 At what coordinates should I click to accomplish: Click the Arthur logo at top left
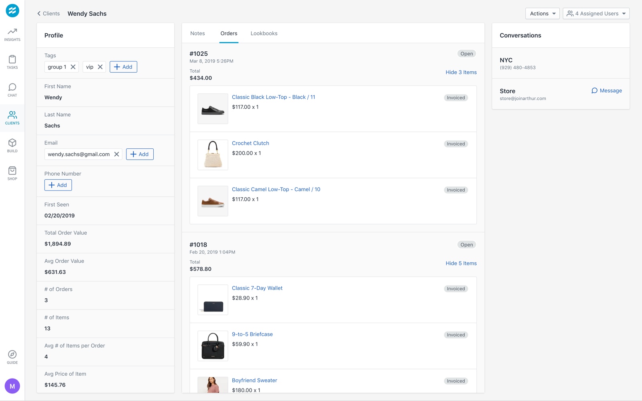click(x=12, y=10)
